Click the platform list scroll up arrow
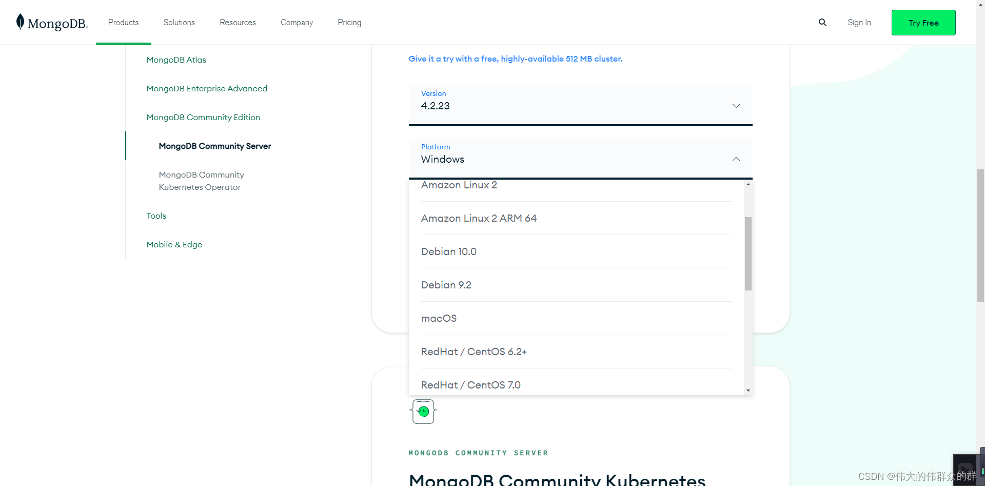This screenshot has height=486, width=985. [748, 184]
